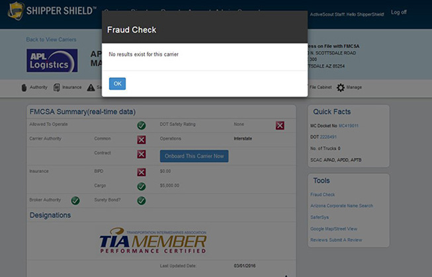Go Back to View Carriers

point(50,40)
